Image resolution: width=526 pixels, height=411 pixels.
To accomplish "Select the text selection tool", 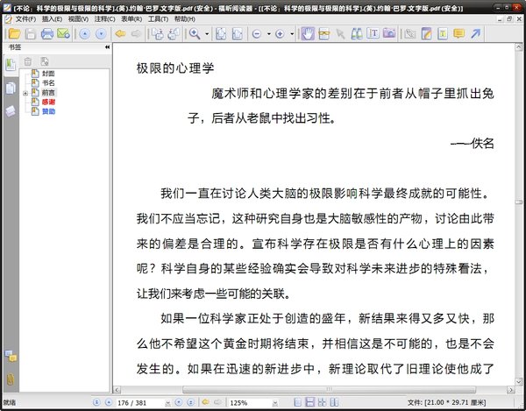I will tap(324, 34).
